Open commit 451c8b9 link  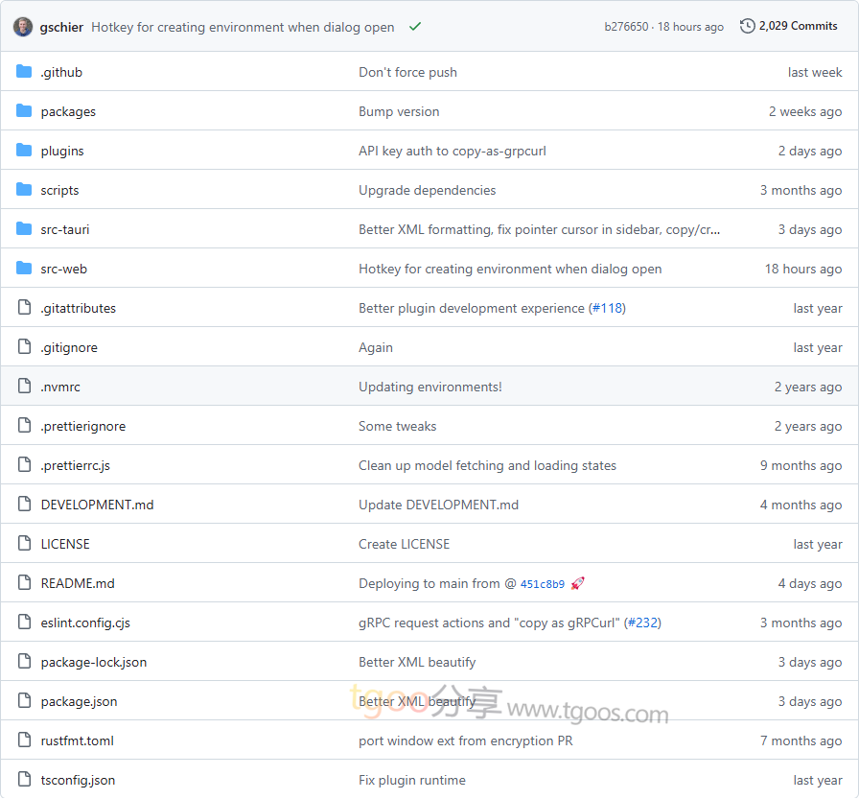click(x=543, y=584)
